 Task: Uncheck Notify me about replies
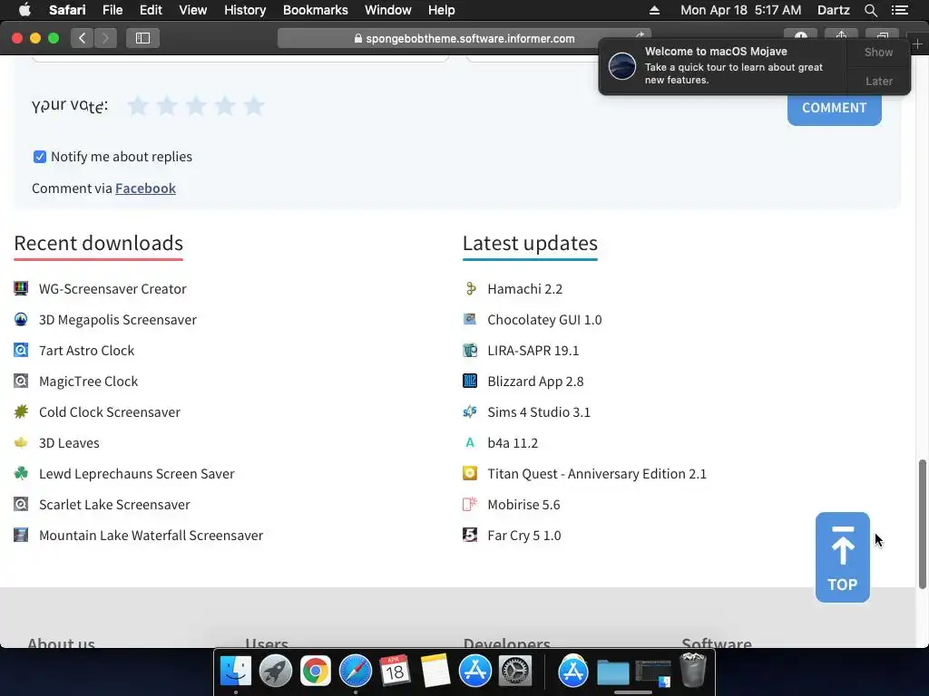(x=40, y=156)
